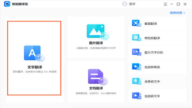Click the 图片文字识别 OCR icon
This screenshot has height=108, width=192.
[x=137, y=52]
